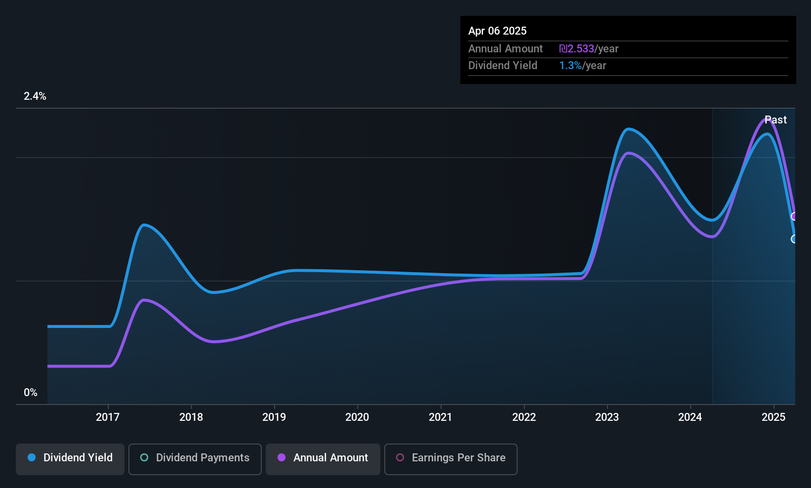Click the 2023 x-axis year label
The height and width of the screenshot is (488, 811).
[x=607, y=417]
